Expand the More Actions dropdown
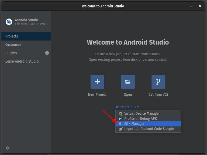Image resolution: width=207 pixels, height=155 pixels. tap(127, 107)
